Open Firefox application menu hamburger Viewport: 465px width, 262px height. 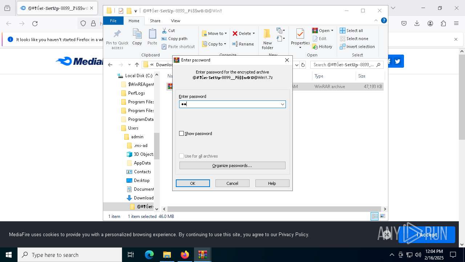pyautogui.click(x=456, y=23)
